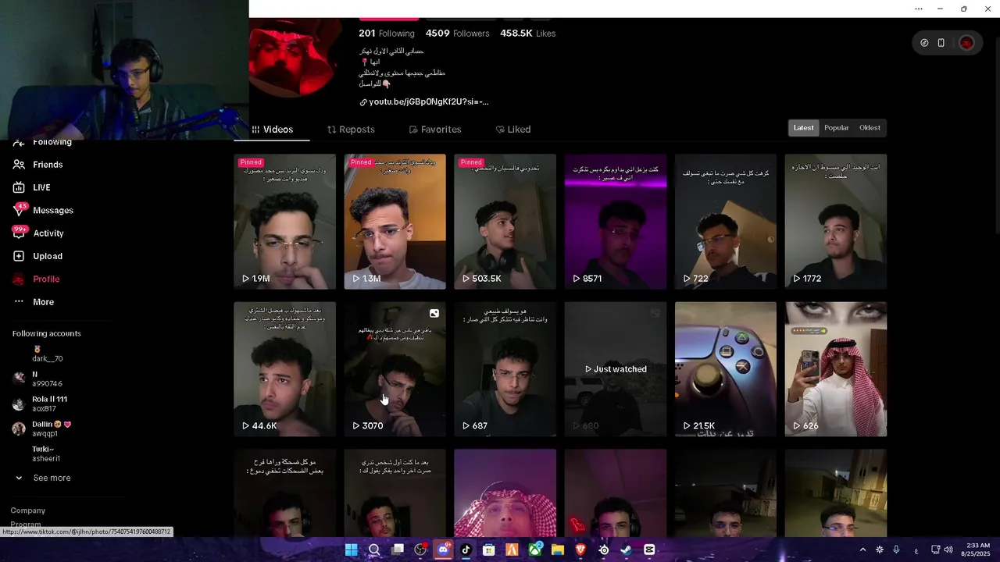
Task: Open the video with 626 views
Action: point(836,369)
